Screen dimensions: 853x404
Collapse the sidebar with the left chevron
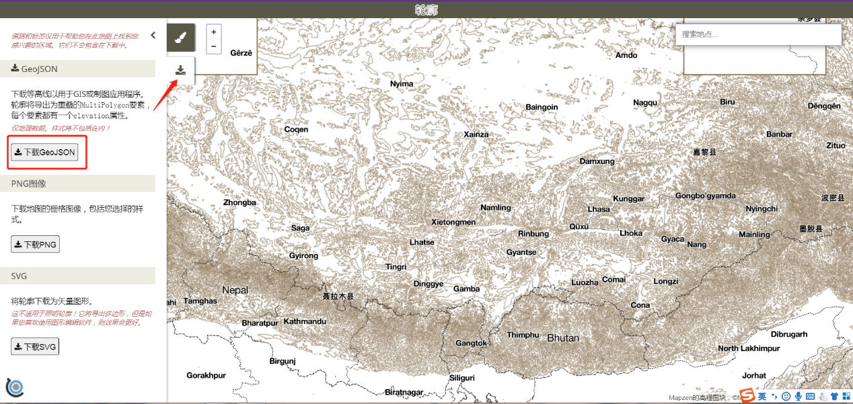(x=153, y=35)
